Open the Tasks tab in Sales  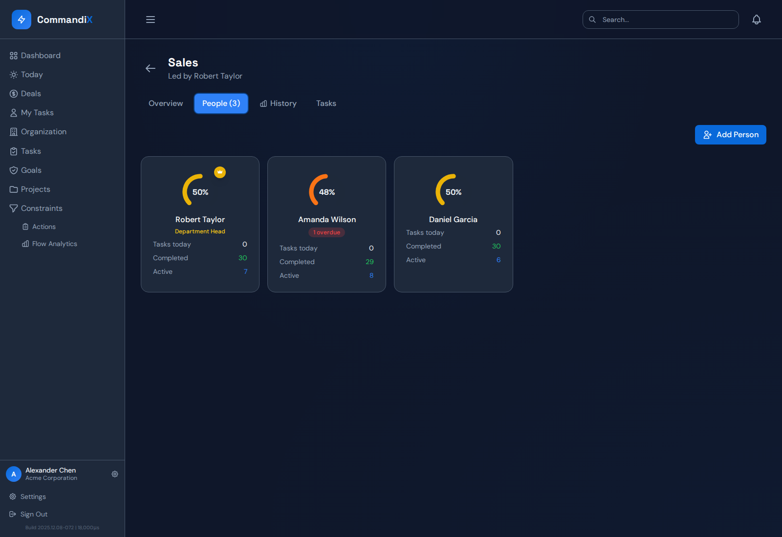click(x=326, y=103)
